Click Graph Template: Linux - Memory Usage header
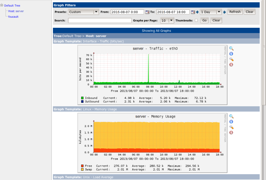This screenshot has height=180, width=266. [156, 109]
